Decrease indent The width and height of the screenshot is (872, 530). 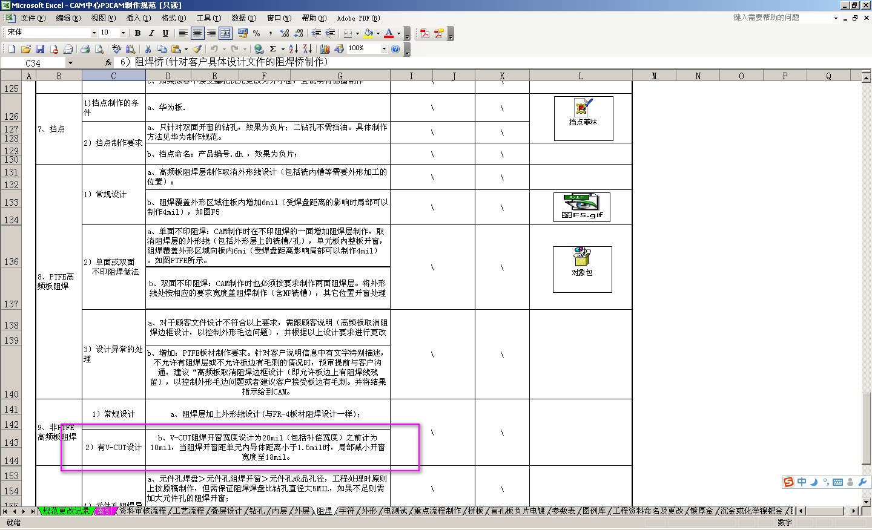pos(316,33)
